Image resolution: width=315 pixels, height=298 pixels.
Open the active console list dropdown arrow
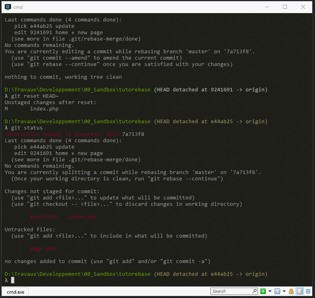[x=284, y=291]
